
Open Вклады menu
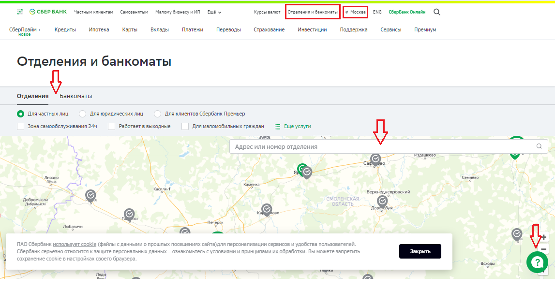coord(159,29)
